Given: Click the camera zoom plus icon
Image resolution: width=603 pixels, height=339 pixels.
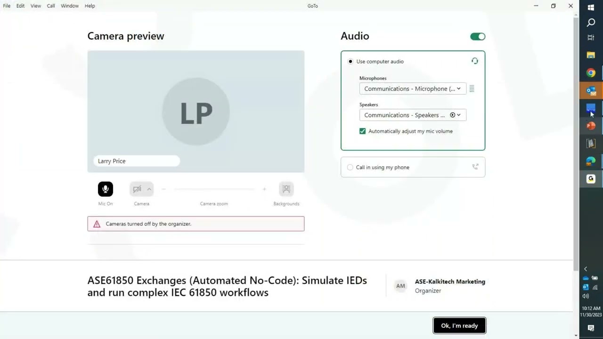Looking at the screenshot, I should [x=264, y=189].
